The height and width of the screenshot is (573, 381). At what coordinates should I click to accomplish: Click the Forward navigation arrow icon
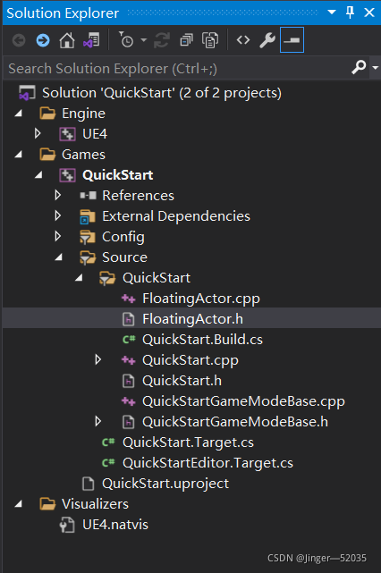(43, 40)
